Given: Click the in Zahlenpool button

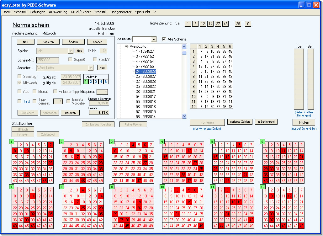Looking at the screenshot, I should tap(266, 122).
